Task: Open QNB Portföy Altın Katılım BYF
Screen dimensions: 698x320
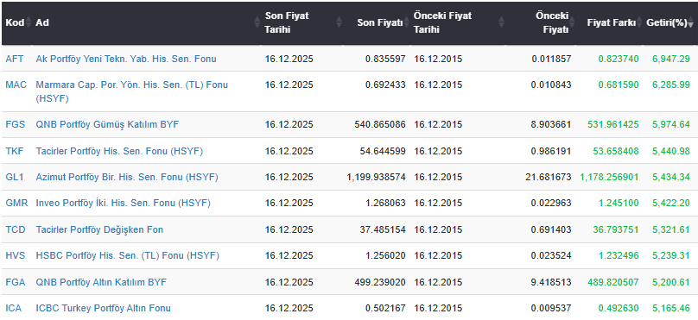Action: pyautogui.click(x=101, y=282)
